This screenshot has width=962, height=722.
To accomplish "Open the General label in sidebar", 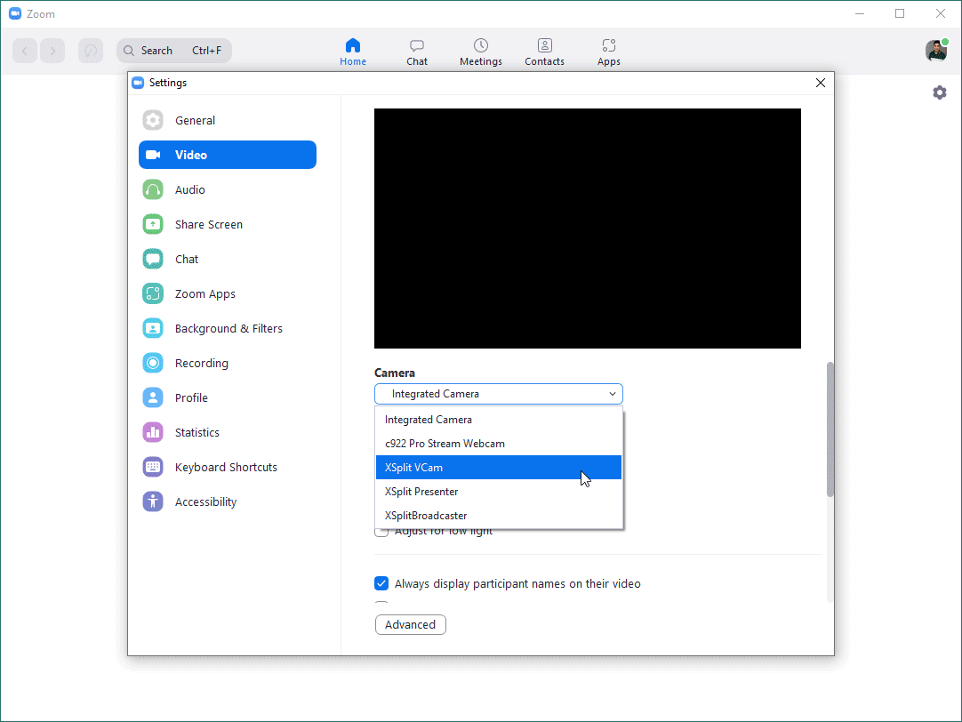I will pos(195,120).
